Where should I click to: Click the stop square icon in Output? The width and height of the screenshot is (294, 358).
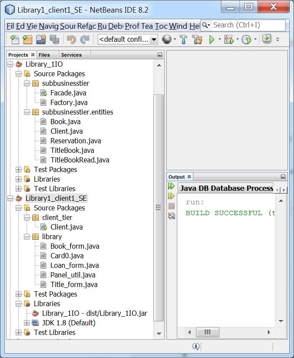[172, 206]
